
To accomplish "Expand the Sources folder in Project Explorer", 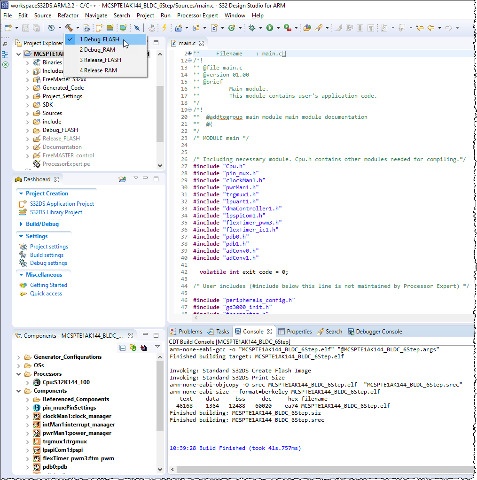I will [27, 113].
